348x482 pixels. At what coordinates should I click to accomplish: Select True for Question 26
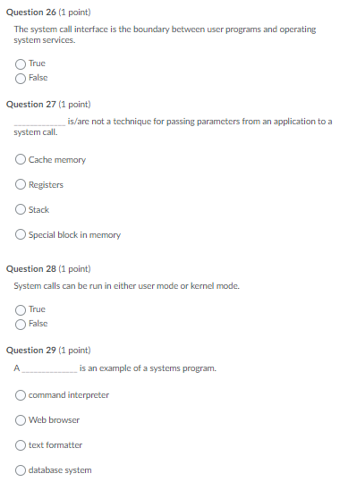tap(21, 64)
